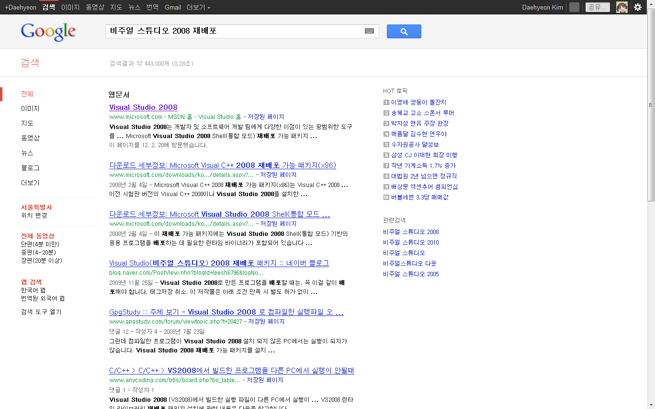Viewport: 655px width, 409px height.
Task: Open hot topic 대법원 2년 넘으면 정규직
Action: pos(424,176)
